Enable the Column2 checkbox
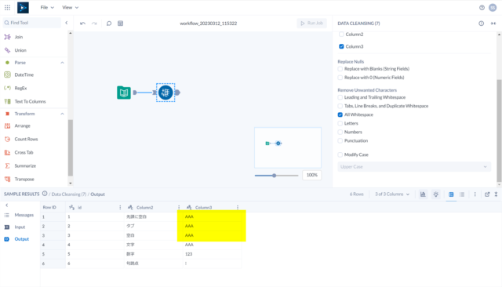 point(341,35)
